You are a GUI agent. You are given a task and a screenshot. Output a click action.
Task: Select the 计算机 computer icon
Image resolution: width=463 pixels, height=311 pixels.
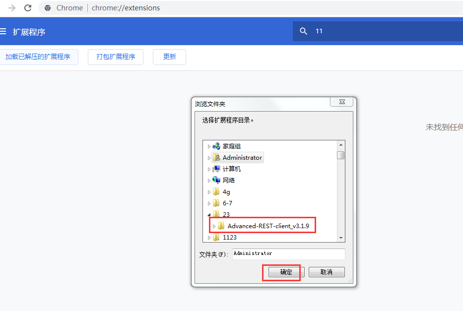tap(216, 169)
